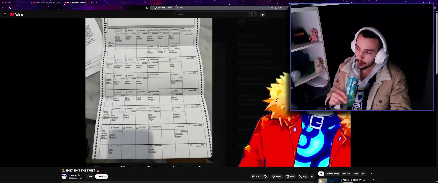Close the HOLY SH*T THE TWIST tab

pyautogui.click(x=92, y=3)
